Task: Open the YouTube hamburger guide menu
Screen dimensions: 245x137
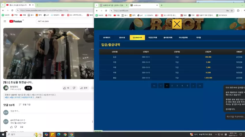Action: [x=5, y=21]
